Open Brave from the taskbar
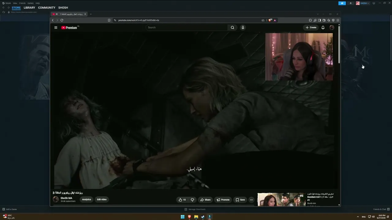The image size is (392, 220). pyautogui.click(x=189, y=217)
